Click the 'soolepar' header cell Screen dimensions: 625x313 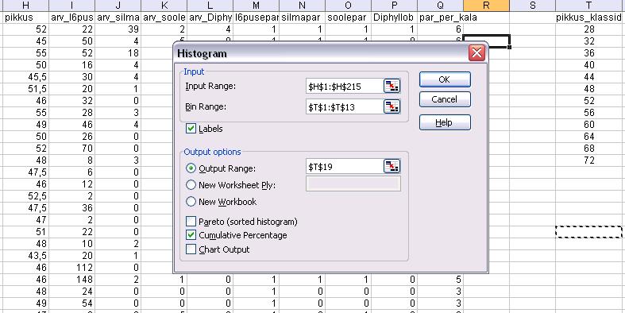(x=348, y=17)
